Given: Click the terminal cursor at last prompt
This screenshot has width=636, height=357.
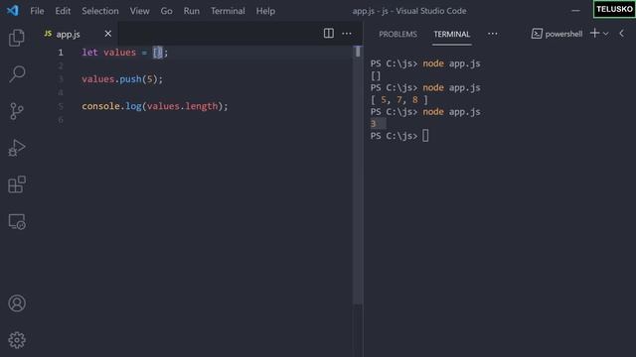Looking at the screenshot, I should coord(425,136).
